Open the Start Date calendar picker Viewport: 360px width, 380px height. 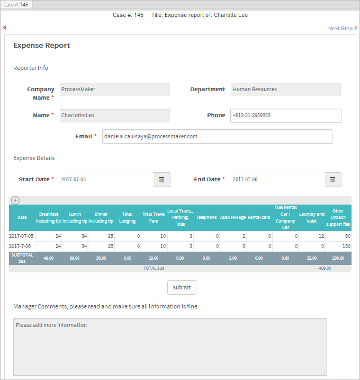click(161, 180)
